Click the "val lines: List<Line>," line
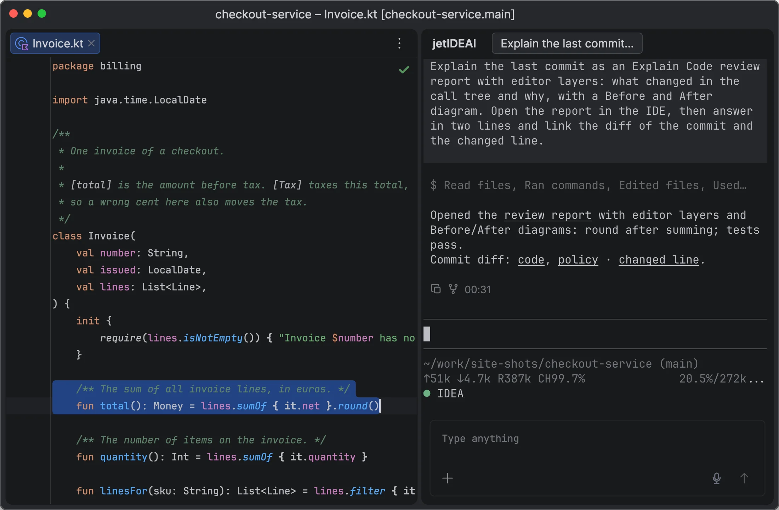 point(141,287)
